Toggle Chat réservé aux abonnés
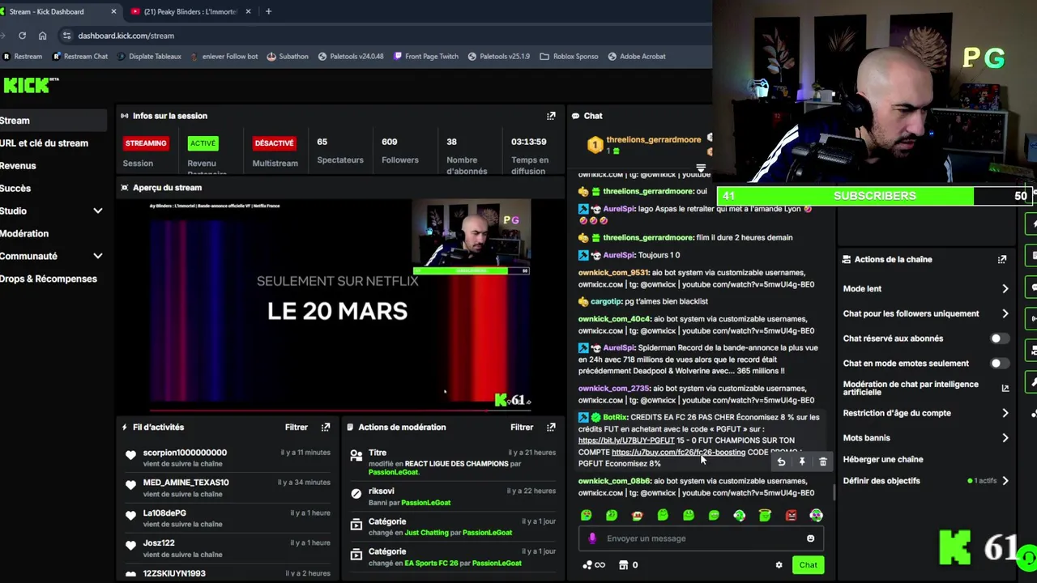 (x=1000, y=338)
